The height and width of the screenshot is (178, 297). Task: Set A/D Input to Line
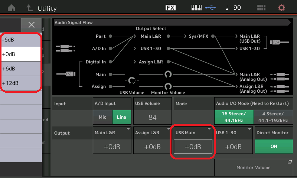pyautogui.click(x=121, y=117)
